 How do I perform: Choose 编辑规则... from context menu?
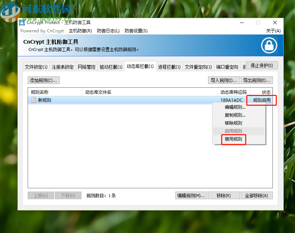pos(239,107)
